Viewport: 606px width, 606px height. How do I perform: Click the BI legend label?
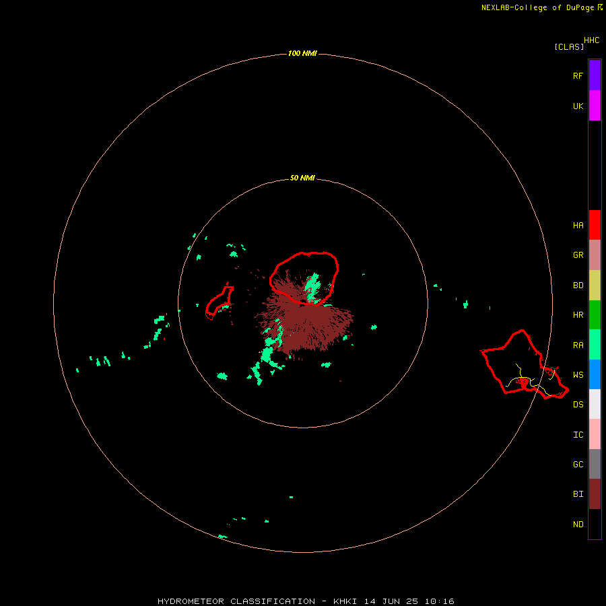(x=578, y=494)
